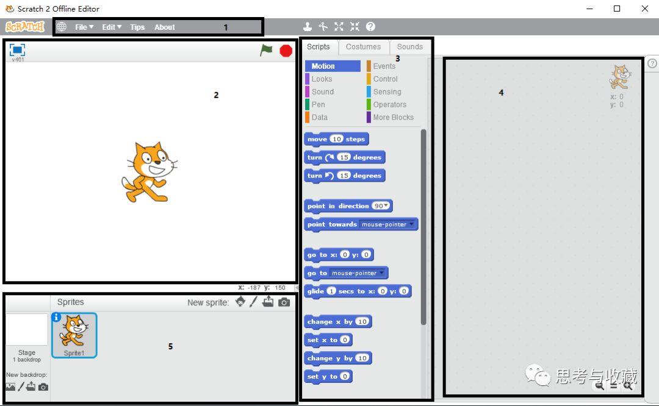Click the Block help question-mark tool

pos(370,27)
